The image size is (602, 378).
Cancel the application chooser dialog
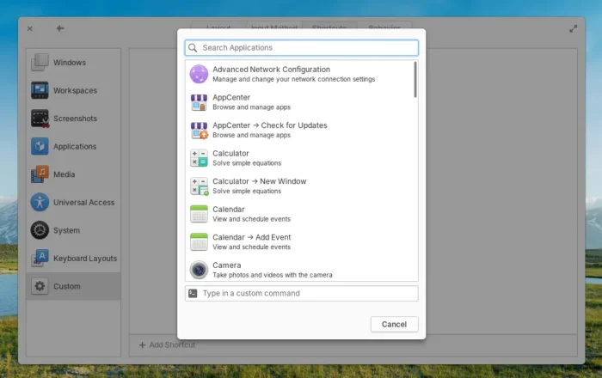[x=394, y=325]
